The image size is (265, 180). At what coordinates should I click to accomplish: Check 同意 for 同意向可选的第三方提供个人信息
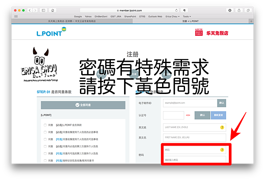click(45, 154)
